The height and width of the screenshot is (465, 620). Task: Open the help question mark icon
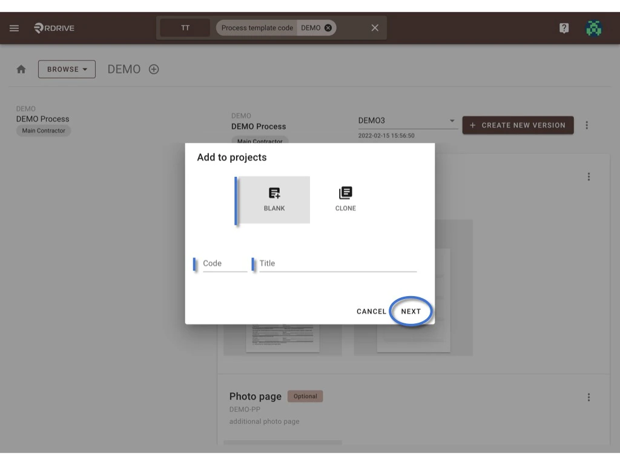pyautogui.click(x=564, y=27)
